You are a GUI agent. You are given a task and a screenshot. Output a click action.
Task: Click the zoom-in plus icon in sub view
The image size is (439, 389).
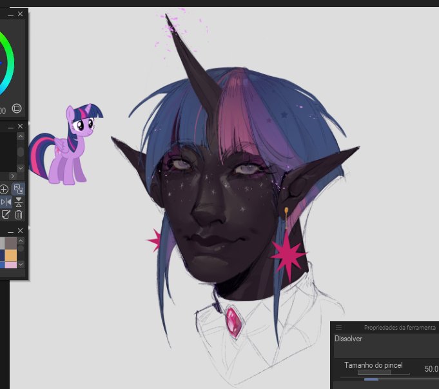4,190
